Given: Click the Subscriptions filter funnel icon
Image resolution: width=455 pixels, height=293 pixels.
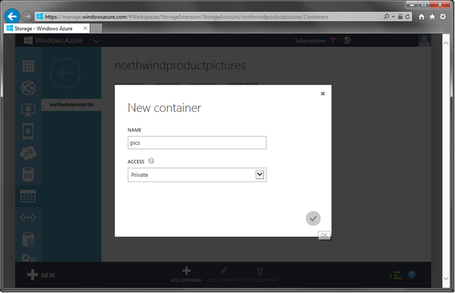Looking at the screenshot, I should point(333,41).
